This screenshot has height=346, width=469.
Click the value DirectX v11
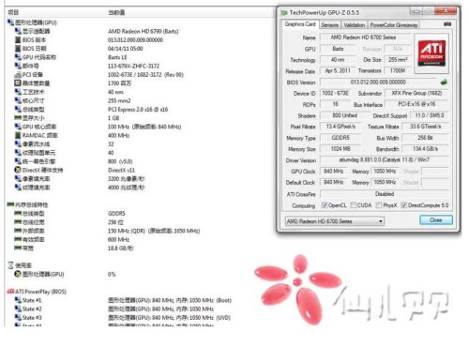coord(121,171)
